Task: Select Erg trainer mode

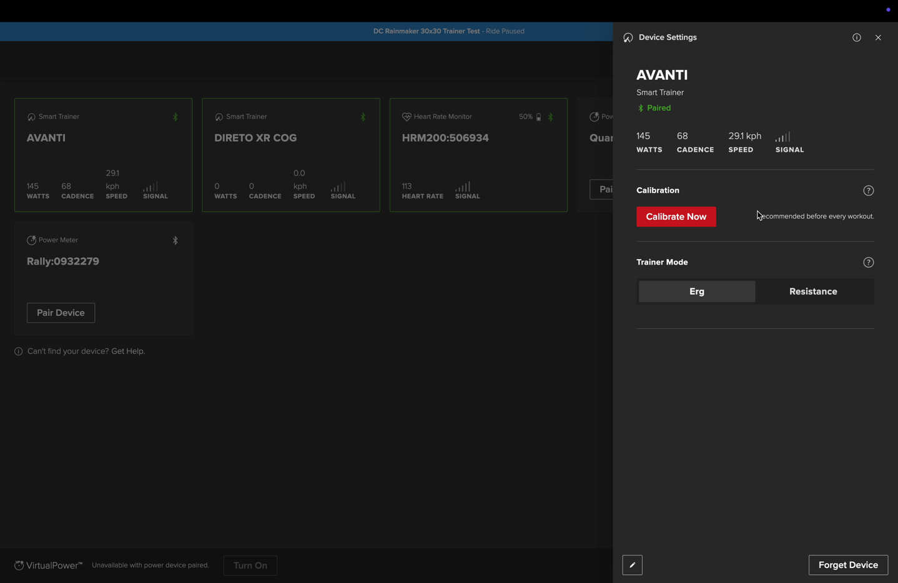Action: pos(697,291)
